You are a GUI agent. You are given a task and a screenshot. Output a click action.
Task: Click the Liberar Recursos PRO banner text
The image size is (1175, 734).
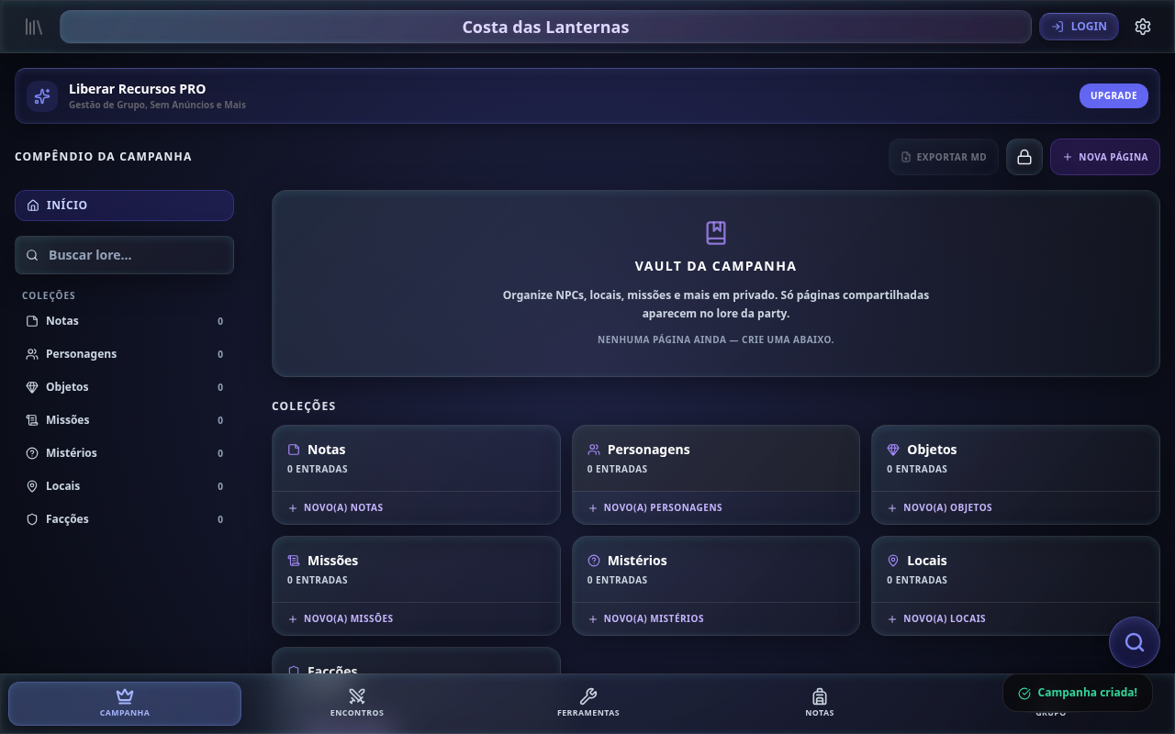[138, 89]
